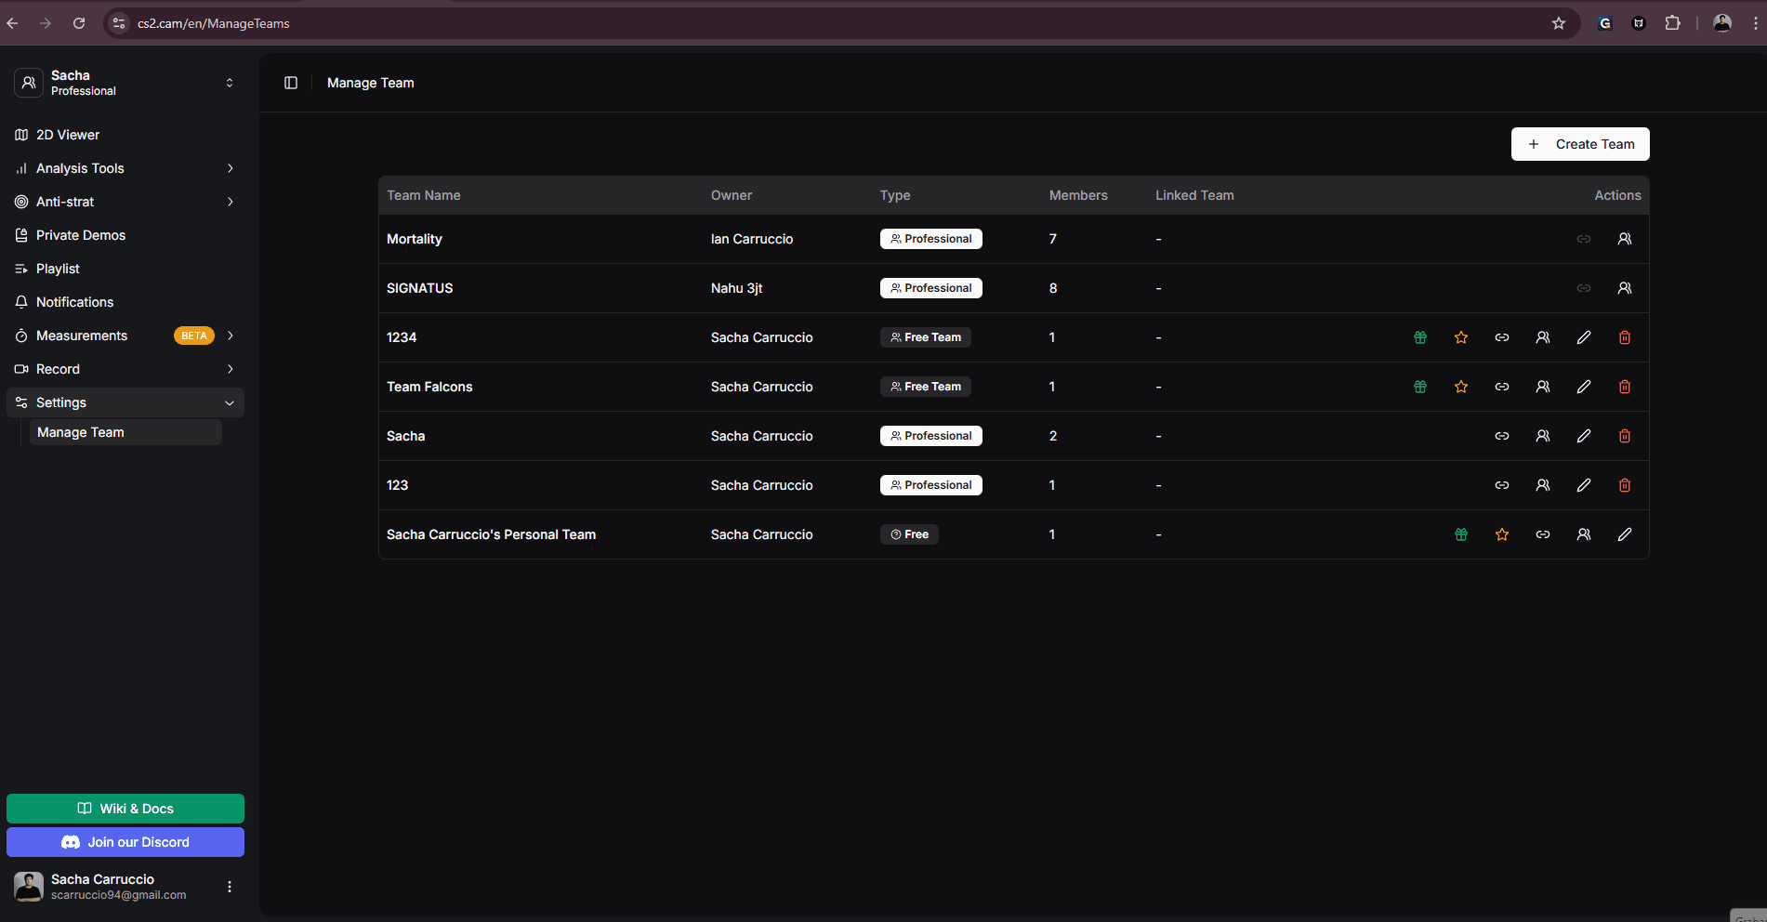Open members icon for Mortality team
Image resolution: width=1767 pixels, height=922 pixels.
(1624, 239)
